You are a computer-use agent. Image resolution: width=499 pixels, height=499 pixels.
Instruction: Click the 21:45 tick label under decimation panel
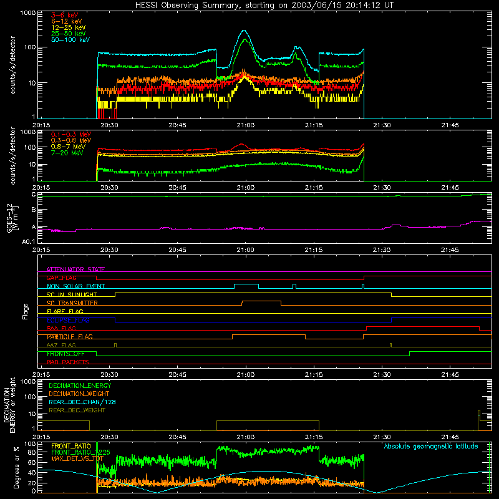click(x=450, y=437)
